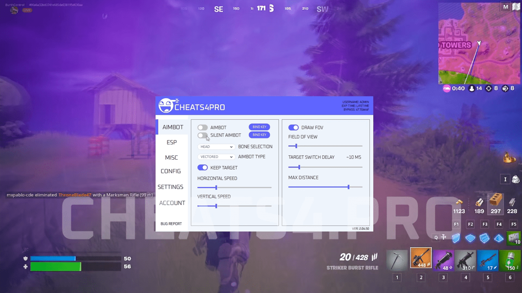Click the players remaining icon beside 14
Image resolution: width=522 pixels, height=293 pixels.
472,88
